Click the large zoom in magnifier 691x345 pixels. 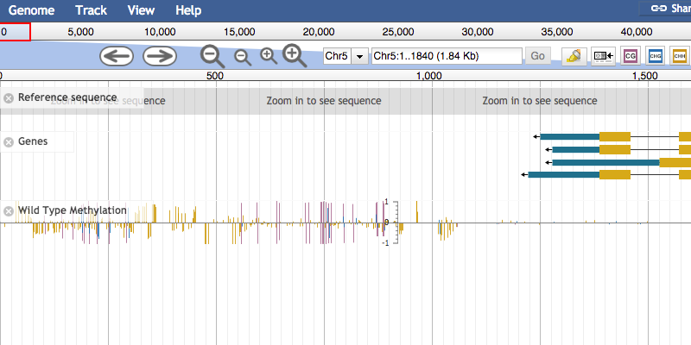[x=295, y=55]
